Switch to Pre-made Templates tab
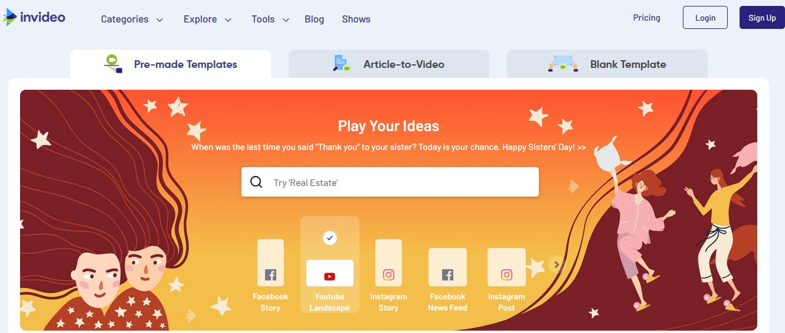785x333 pixels. click(171, 64)
